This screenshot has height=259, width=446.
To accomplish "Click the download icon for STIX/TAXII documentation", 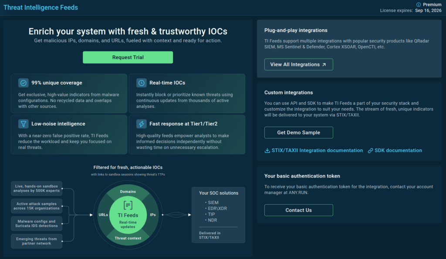I will [x=267, y=151].
